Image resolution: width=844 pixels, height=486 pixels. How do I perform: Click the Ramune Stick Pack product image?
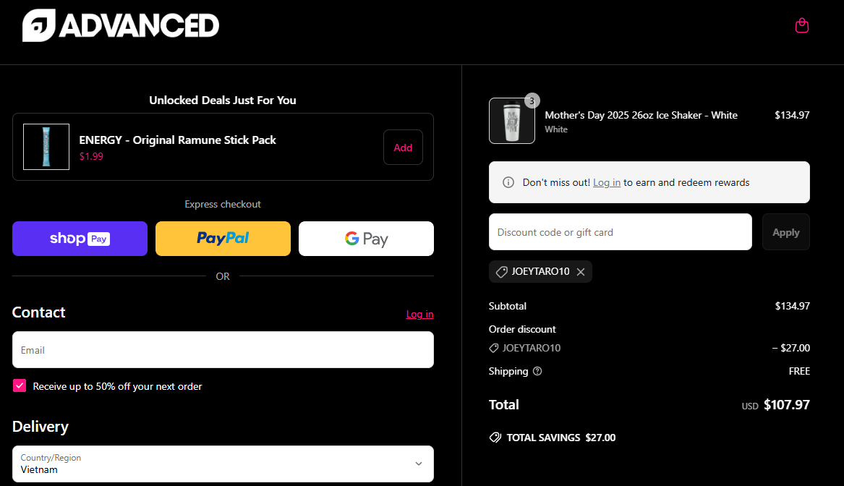tap(46, 147)
